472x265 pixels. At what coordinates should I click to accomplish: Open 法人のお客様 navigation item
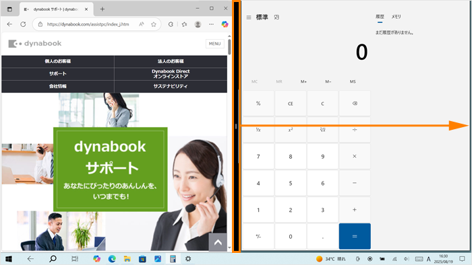click(x=171, y=61)
